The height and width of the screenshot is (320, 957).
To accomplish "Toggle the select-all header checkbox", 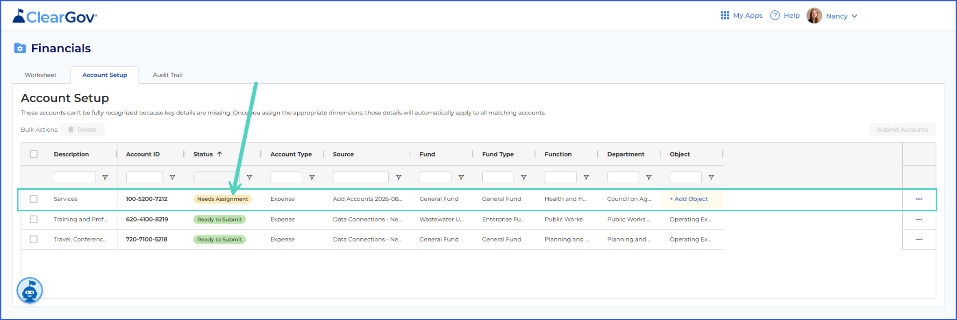I will point(34,154).
